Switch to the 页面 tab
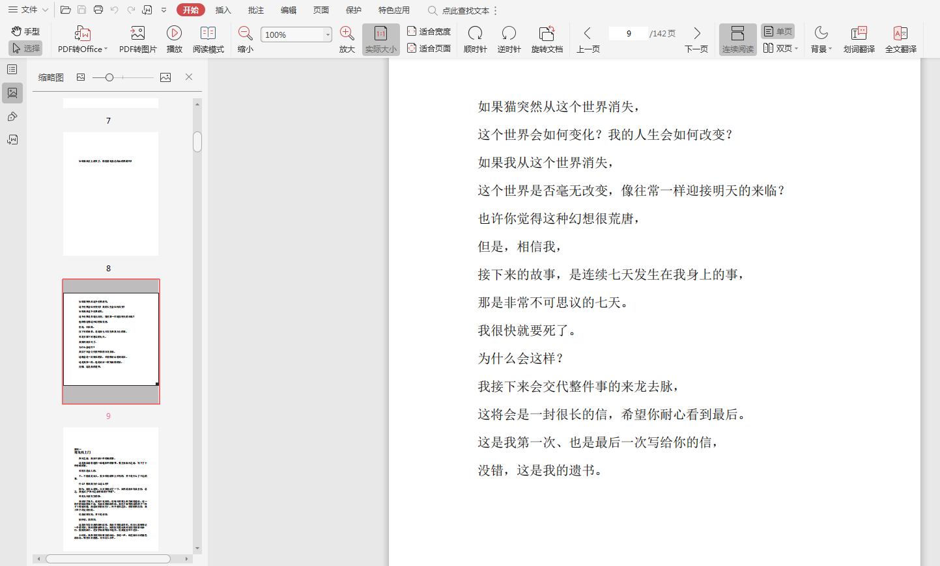 point(321,10)
